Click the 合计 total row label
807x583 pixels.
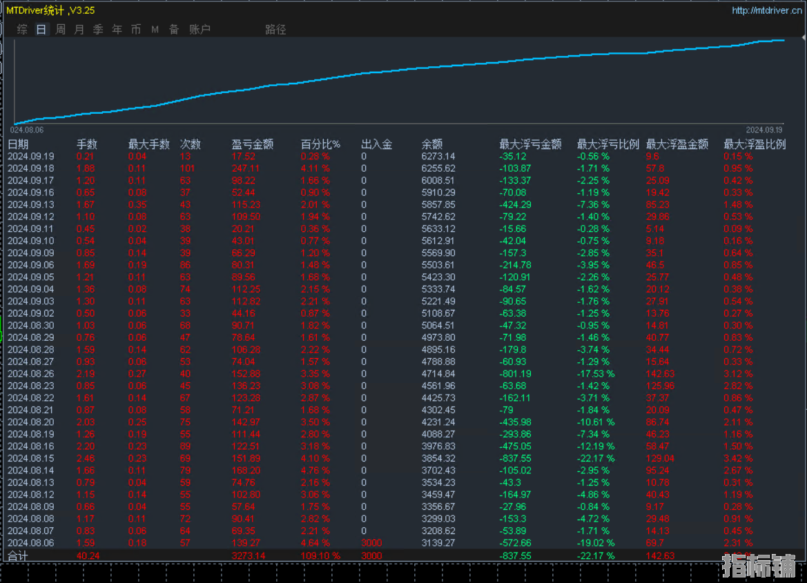(x=18, y=555)
